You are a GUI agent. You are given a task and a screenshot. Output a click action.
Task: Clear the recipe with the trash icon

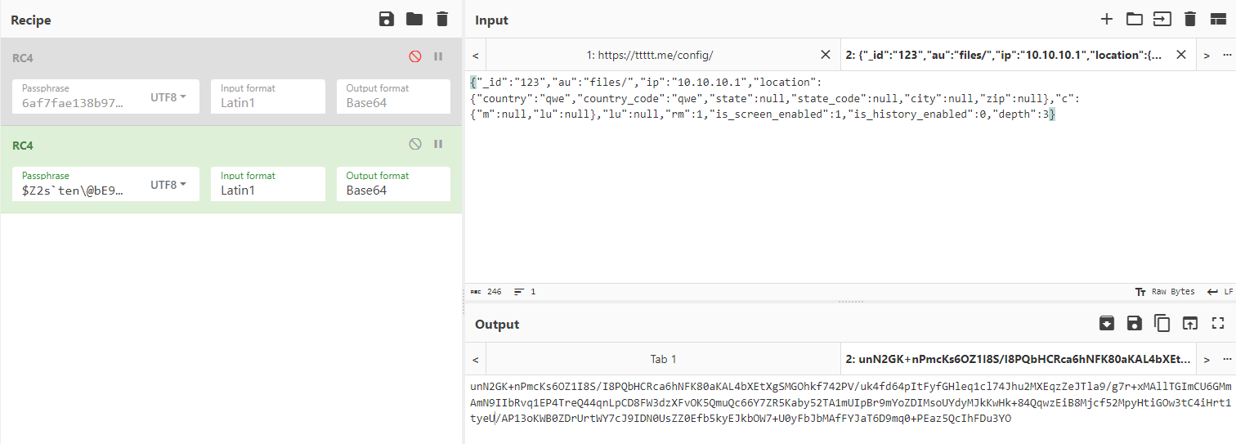click(x=442, y=19)
